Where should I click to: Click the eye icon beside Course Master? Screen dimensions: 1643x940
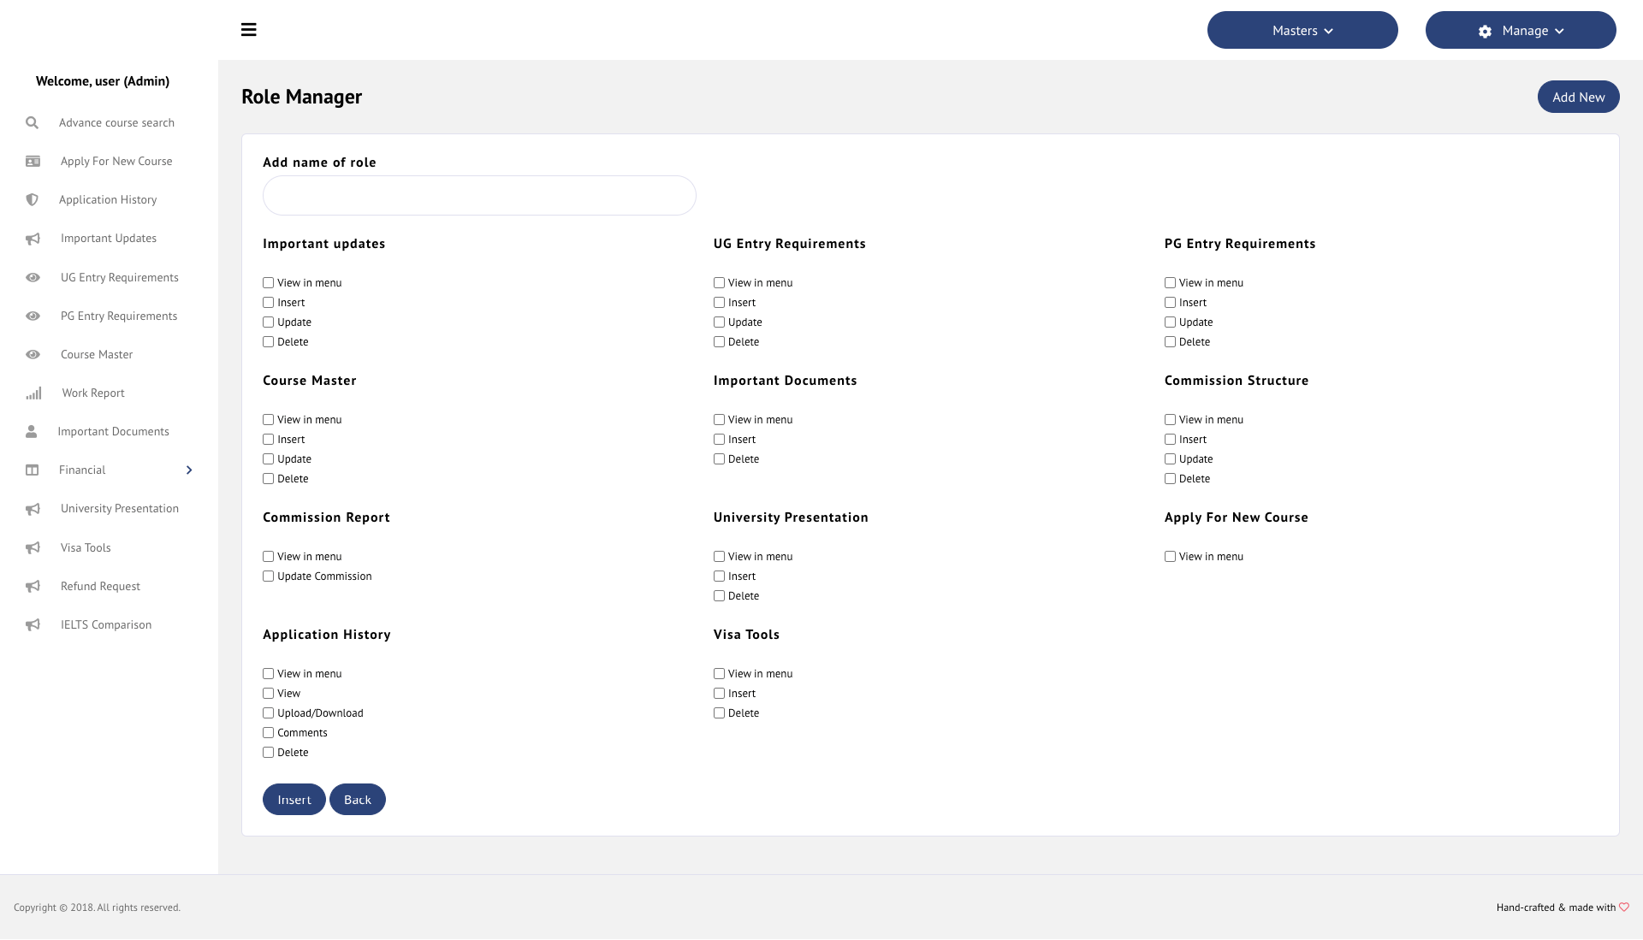[x=33, y=355]
